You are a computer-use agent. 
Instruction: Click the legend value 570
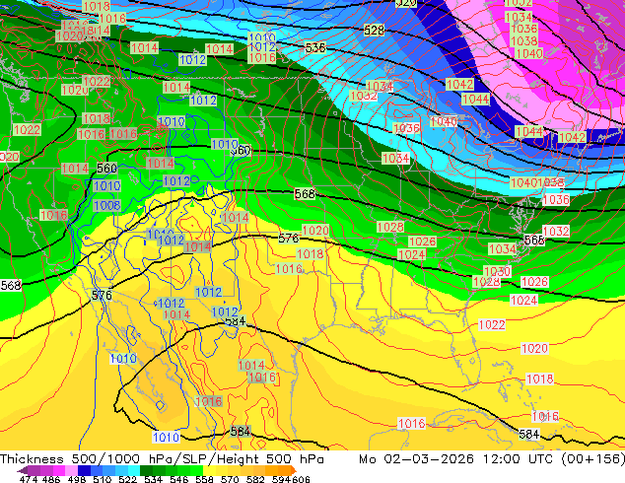(230, 479)
